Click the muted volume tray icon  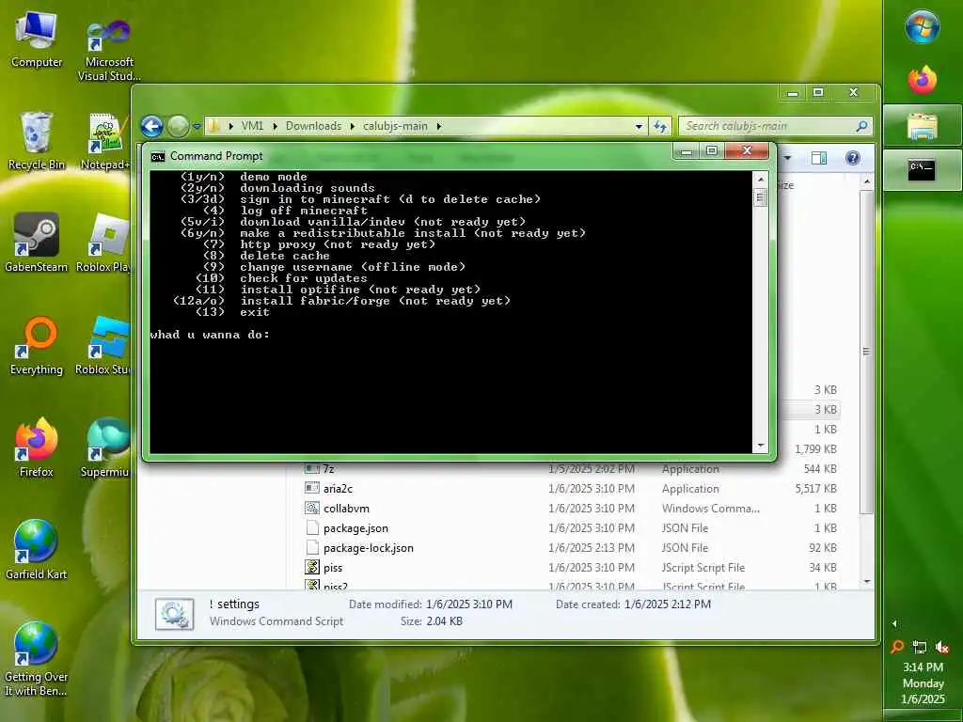[x=942, y=647]
